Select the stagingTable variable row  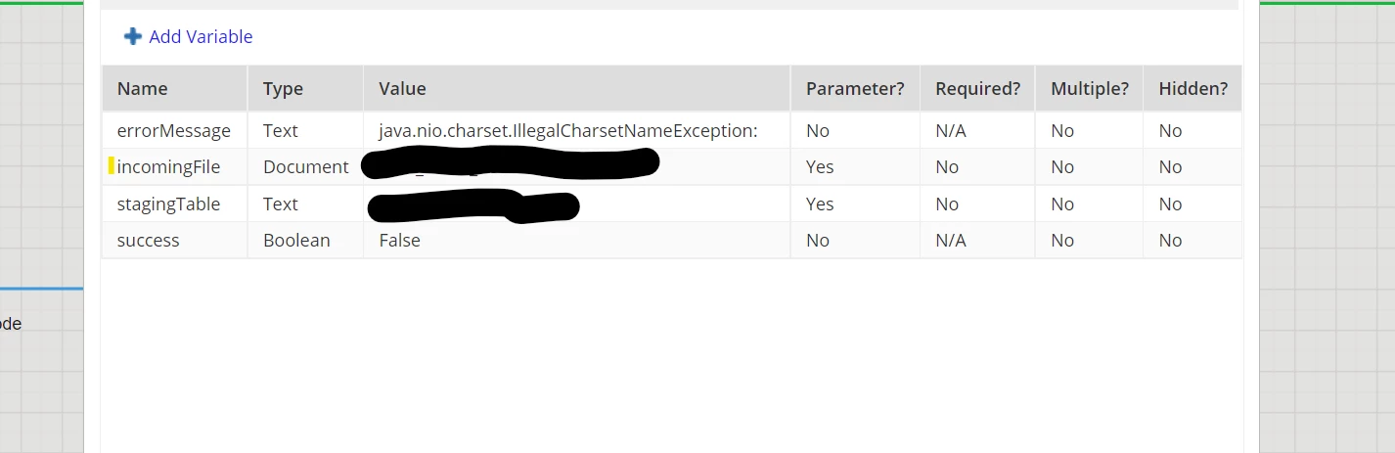click(x=672, y=204)
